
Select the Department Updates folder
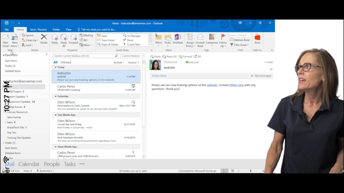pyautogui.click(x=20, y=102)
